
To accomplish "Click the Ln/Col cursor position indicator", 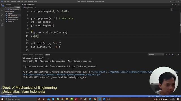I will [151, 96].
